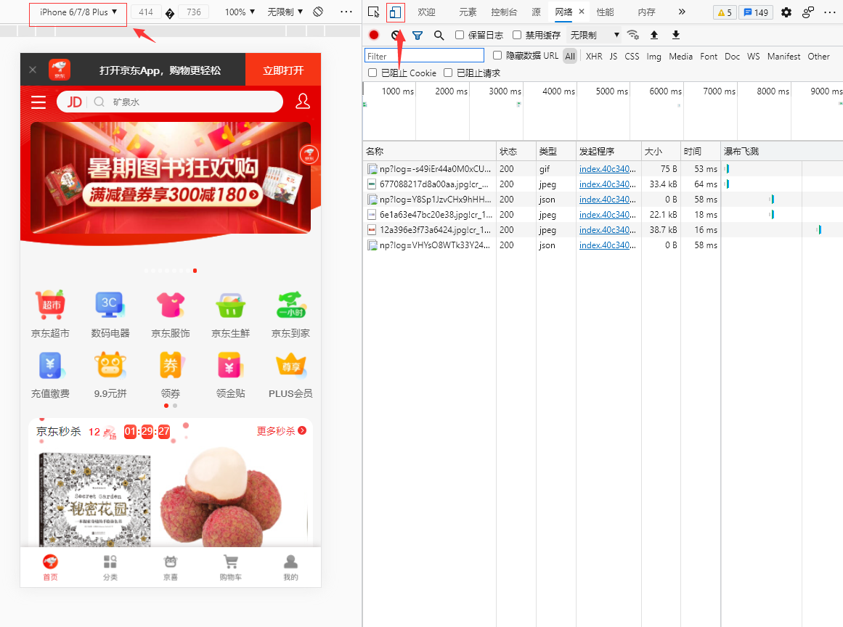Image resolution: width=843 pixels, height=627 pixels.
Task: Open the 购物车 bottom nav tab
Action: coord(231,568)
